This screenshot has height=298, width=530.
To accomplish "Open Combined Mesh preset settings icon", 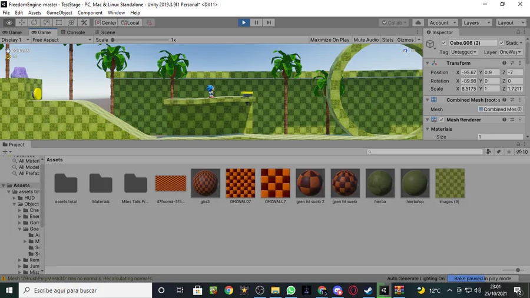I will pos(512,100).
